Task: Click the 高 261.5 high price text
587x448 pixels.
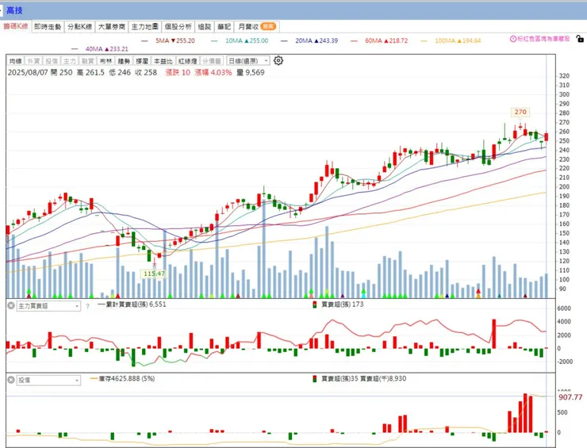Action: 90,72
